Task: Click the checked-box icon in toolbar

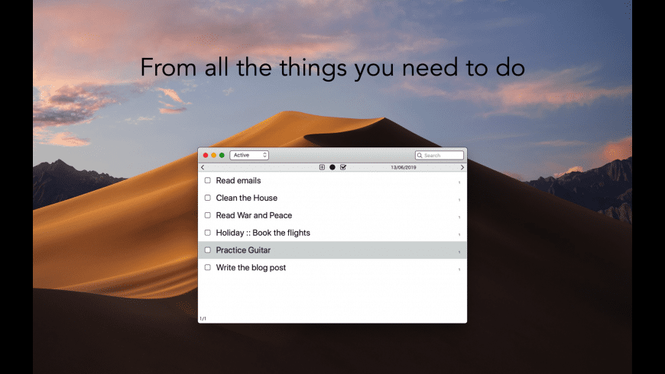Action: (343, 167)
